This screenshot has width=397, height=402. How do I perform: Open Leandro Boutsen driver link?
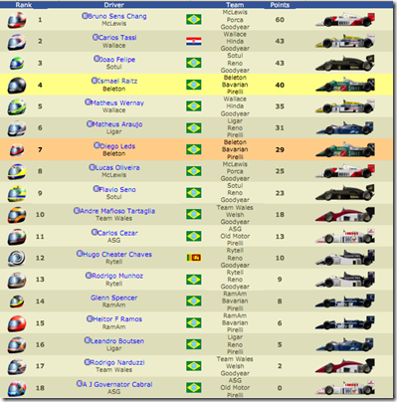tap(117, 341)
